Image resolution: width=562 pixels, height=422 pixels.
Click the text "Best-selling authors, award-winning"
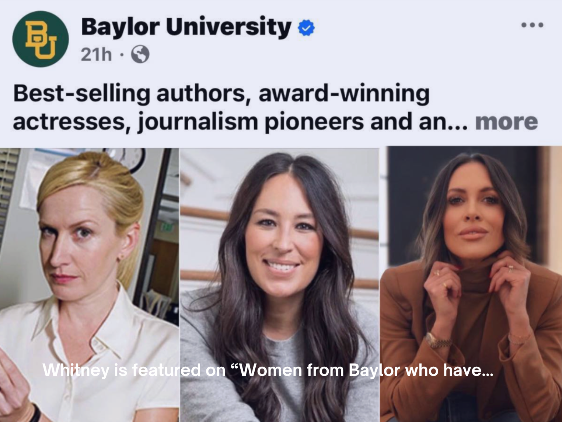(221, 94)
